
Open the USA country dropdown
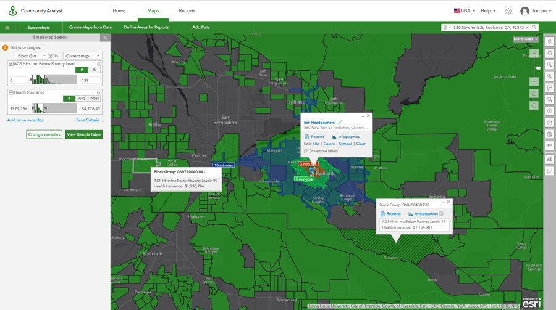pos(465,11)
